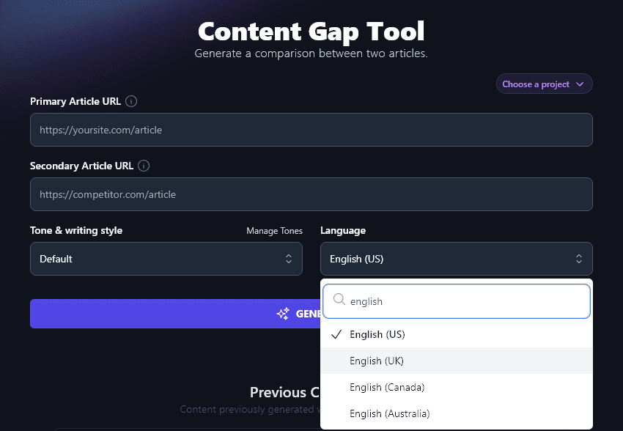The image size is (623, 431).
Task: Click inside the language search box
Action: point(454,301)
